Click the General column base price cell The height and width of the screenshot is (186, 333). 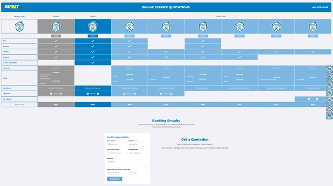pos(56,104)
